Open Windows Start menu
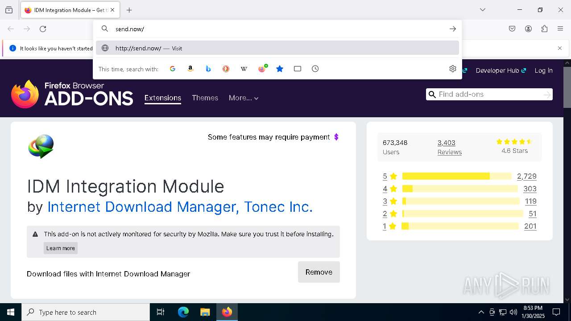571x321 pixels. pyautogui.click(x=11, y=312)
